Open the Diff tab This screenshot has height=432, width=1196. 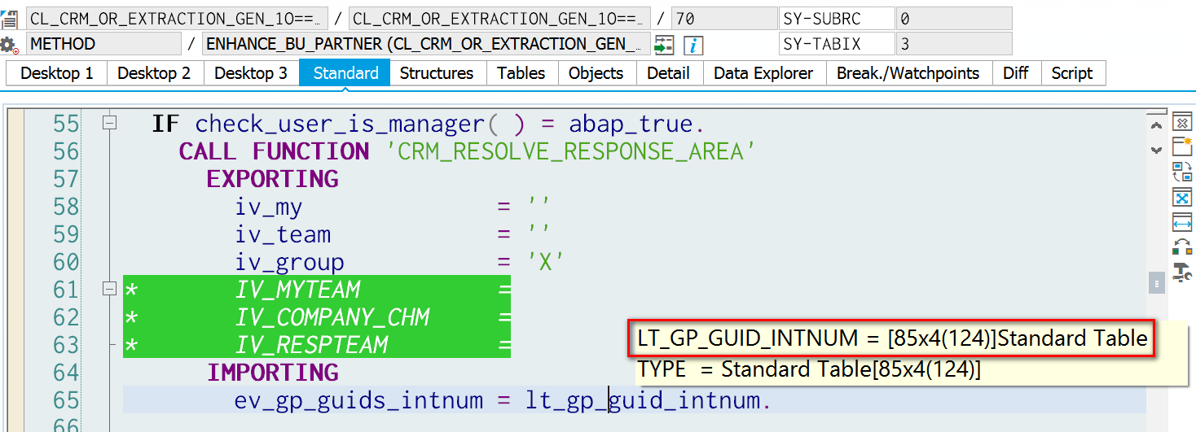(x=1016, y=72)
